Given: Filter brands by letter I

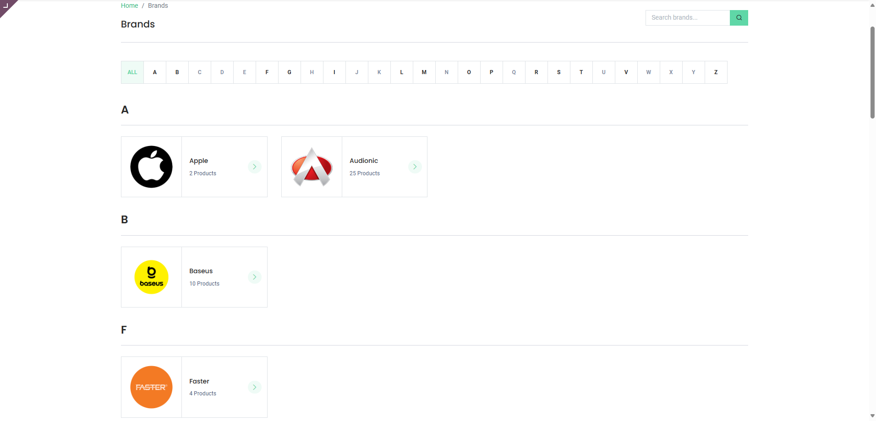Looking at the screenshot, I should (x=334, y=72).
